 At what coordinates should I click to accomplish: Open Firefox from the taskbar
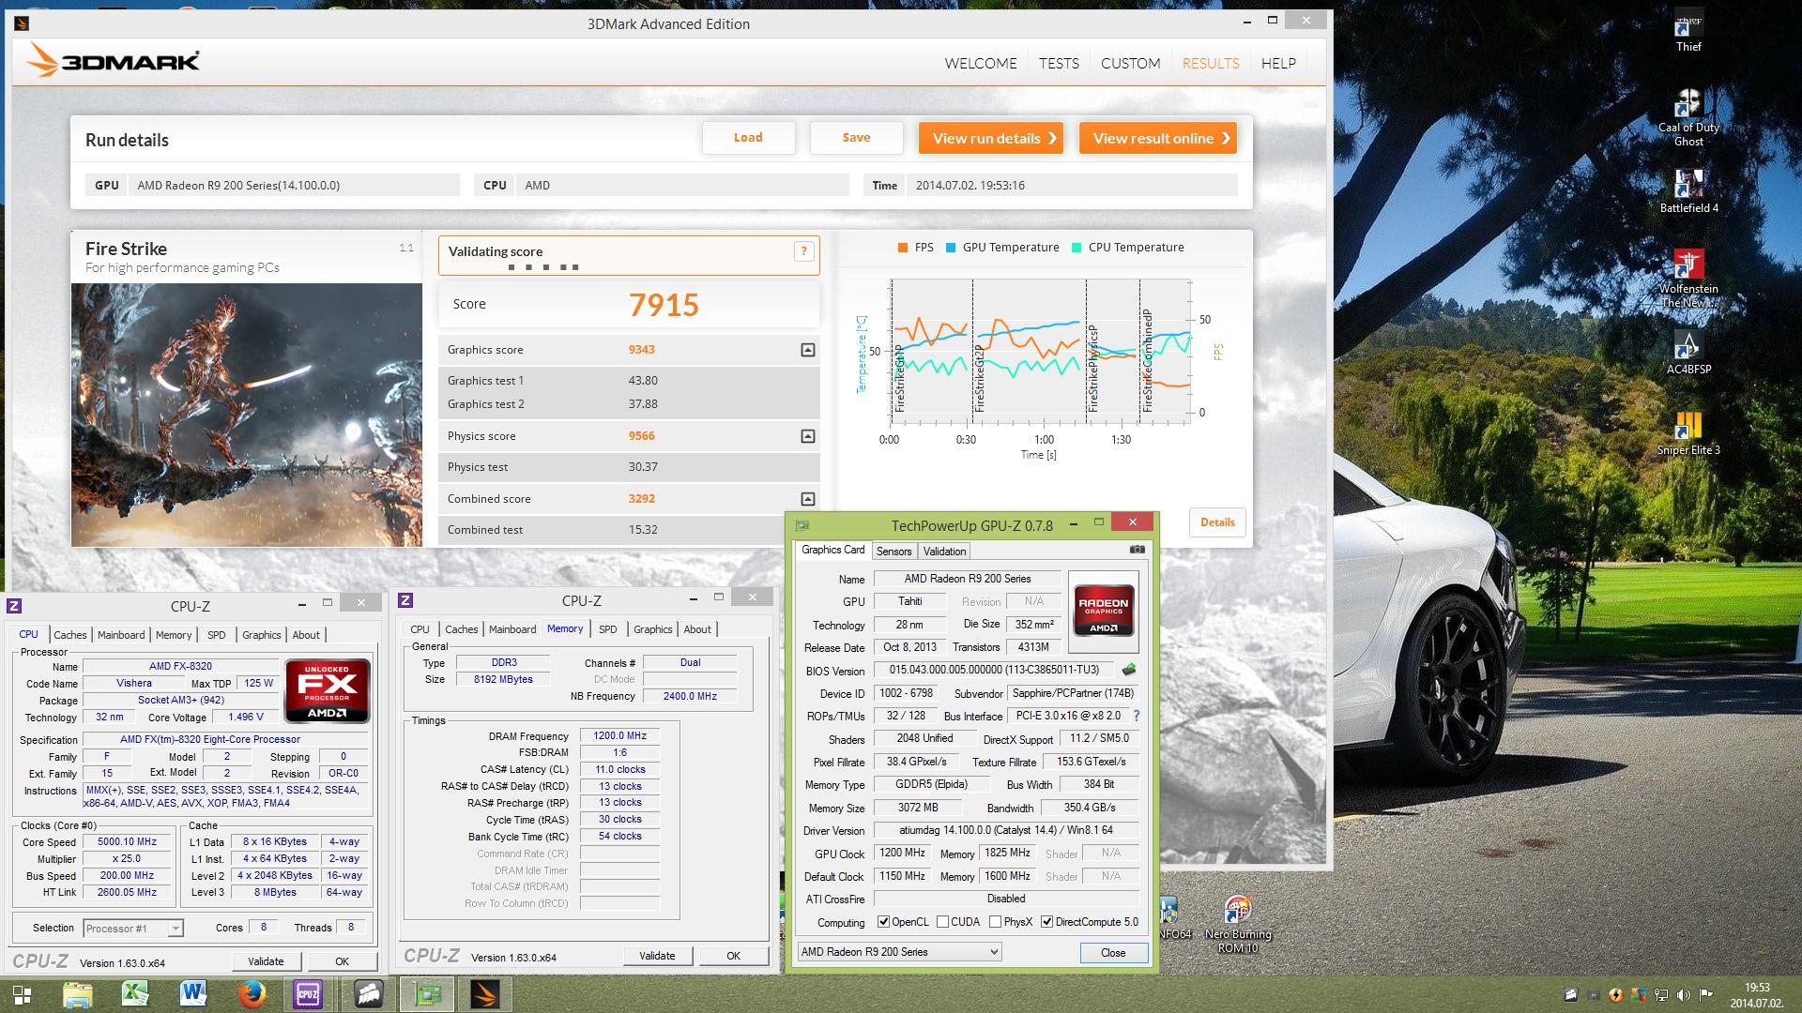[x=252, y=993]
